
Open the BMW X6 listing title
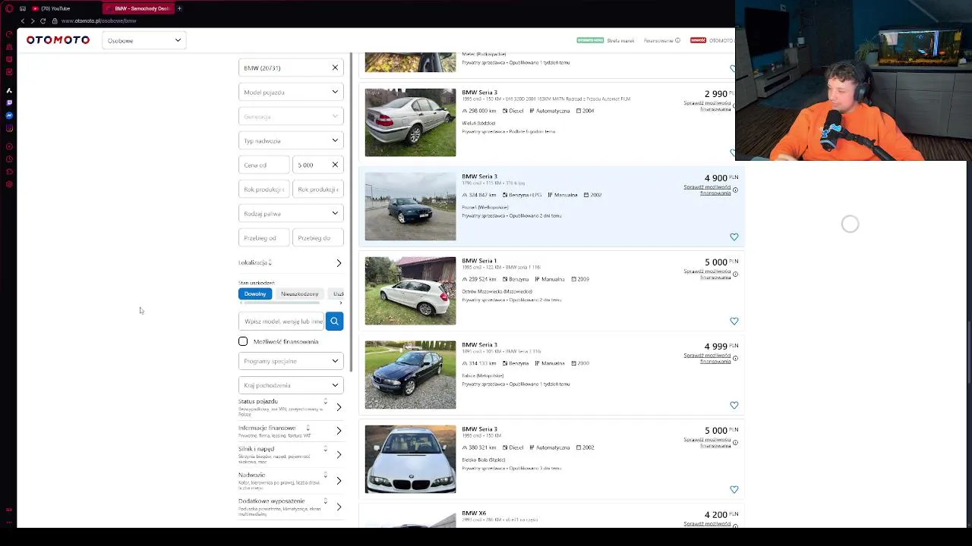(x=474, y=513)
